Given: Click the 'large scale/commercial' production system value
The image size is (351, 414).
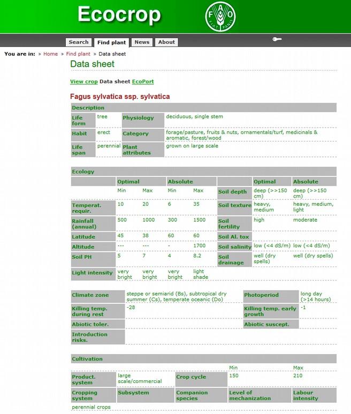Looking at the screenshot, I should tap(140, 378).
